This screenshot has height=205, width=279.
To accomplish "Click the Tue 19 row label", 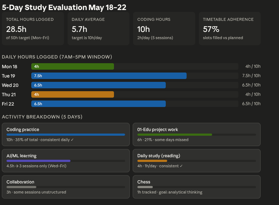I will pos(9,76).
